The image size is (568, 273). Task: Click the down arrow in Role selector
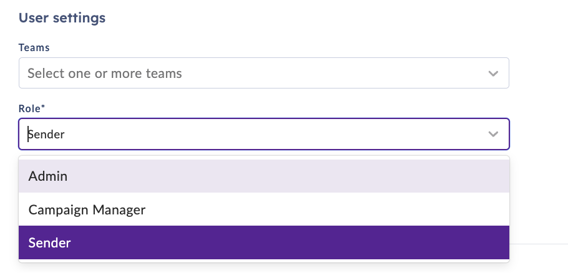[x=493, y=134]
